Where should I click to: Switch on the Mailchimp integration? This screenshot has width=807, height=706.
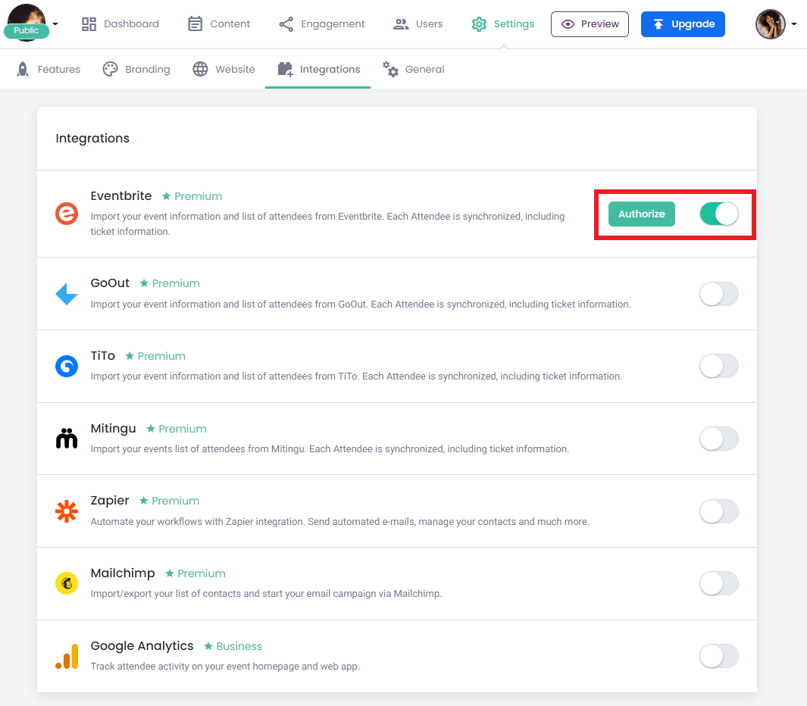click(x=719, y=583)
